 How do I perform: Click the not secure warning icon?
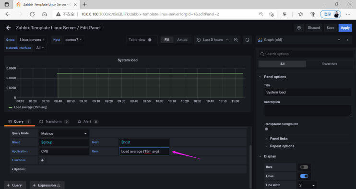point(59,14)
